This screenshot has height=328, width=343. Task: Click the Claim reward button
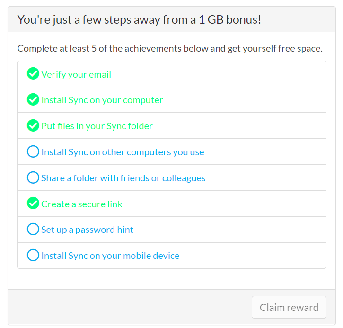(x=289, y=307)
